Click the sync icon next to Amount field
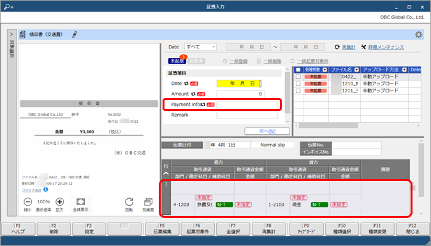Image resolution: width=431 pixels, height=246 pixels. [193, 94]
